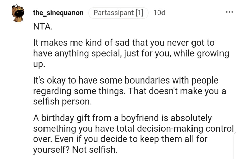Click the 10d comment timestamp
The image size is (236, 159).
point(159,13)
